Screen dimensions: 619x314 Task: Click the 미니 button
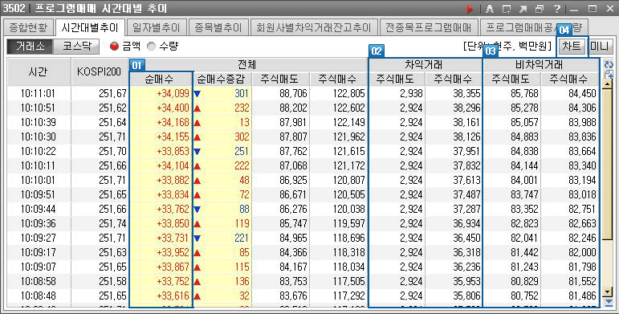click(599, 47)
